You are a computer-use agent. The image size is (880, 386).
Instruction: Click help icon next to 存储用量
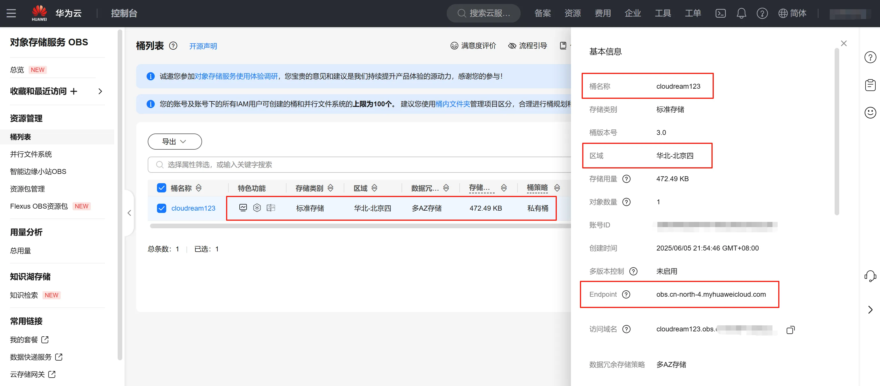[626, 179]
